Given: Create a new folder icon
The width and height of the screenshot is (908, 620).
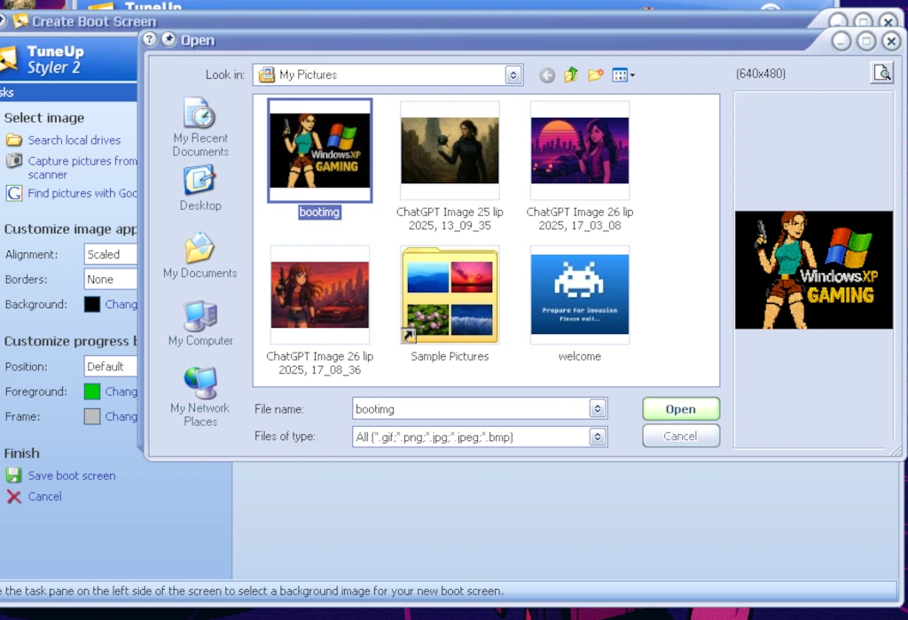Looking at the screenshot, I should click(595, 75).
